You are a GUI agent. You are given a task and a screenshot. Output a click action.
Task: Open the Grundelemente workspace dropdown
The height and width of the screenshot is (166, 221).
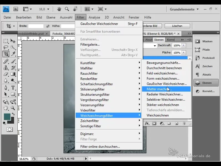point(184,9)
